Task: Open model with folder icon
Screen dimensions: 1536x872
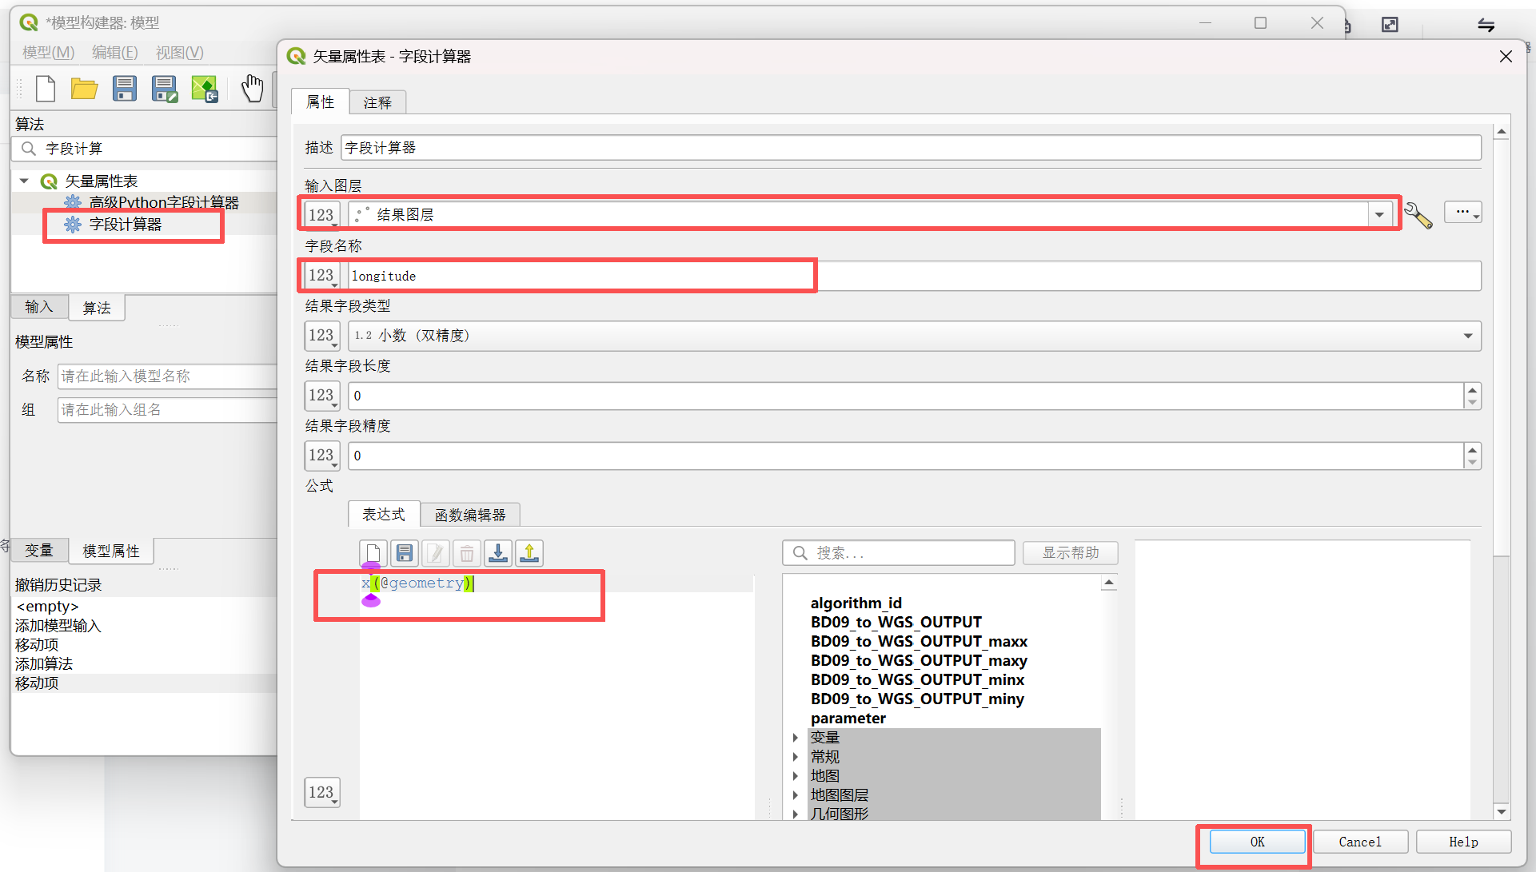Action: (x=84, y=88)
